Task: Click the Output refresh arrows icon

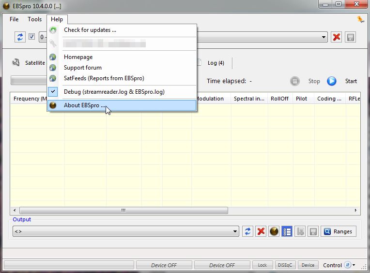Action: (247, 231)
